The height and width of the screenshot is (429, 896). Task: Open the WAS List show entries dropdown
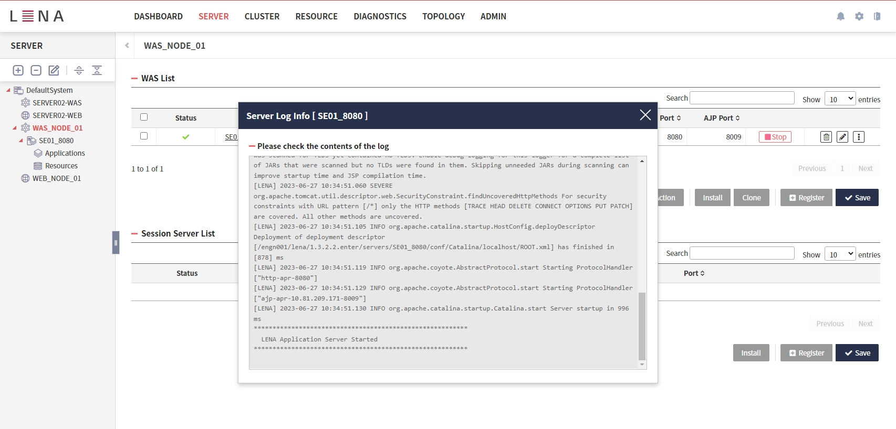coord(840,99)
